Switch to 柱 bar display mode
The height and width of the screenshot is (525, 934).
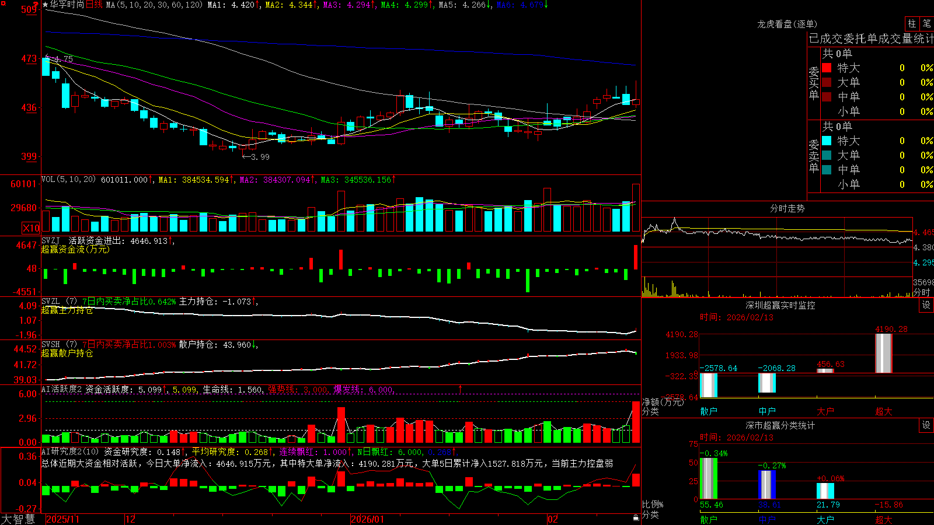[912, 23]
